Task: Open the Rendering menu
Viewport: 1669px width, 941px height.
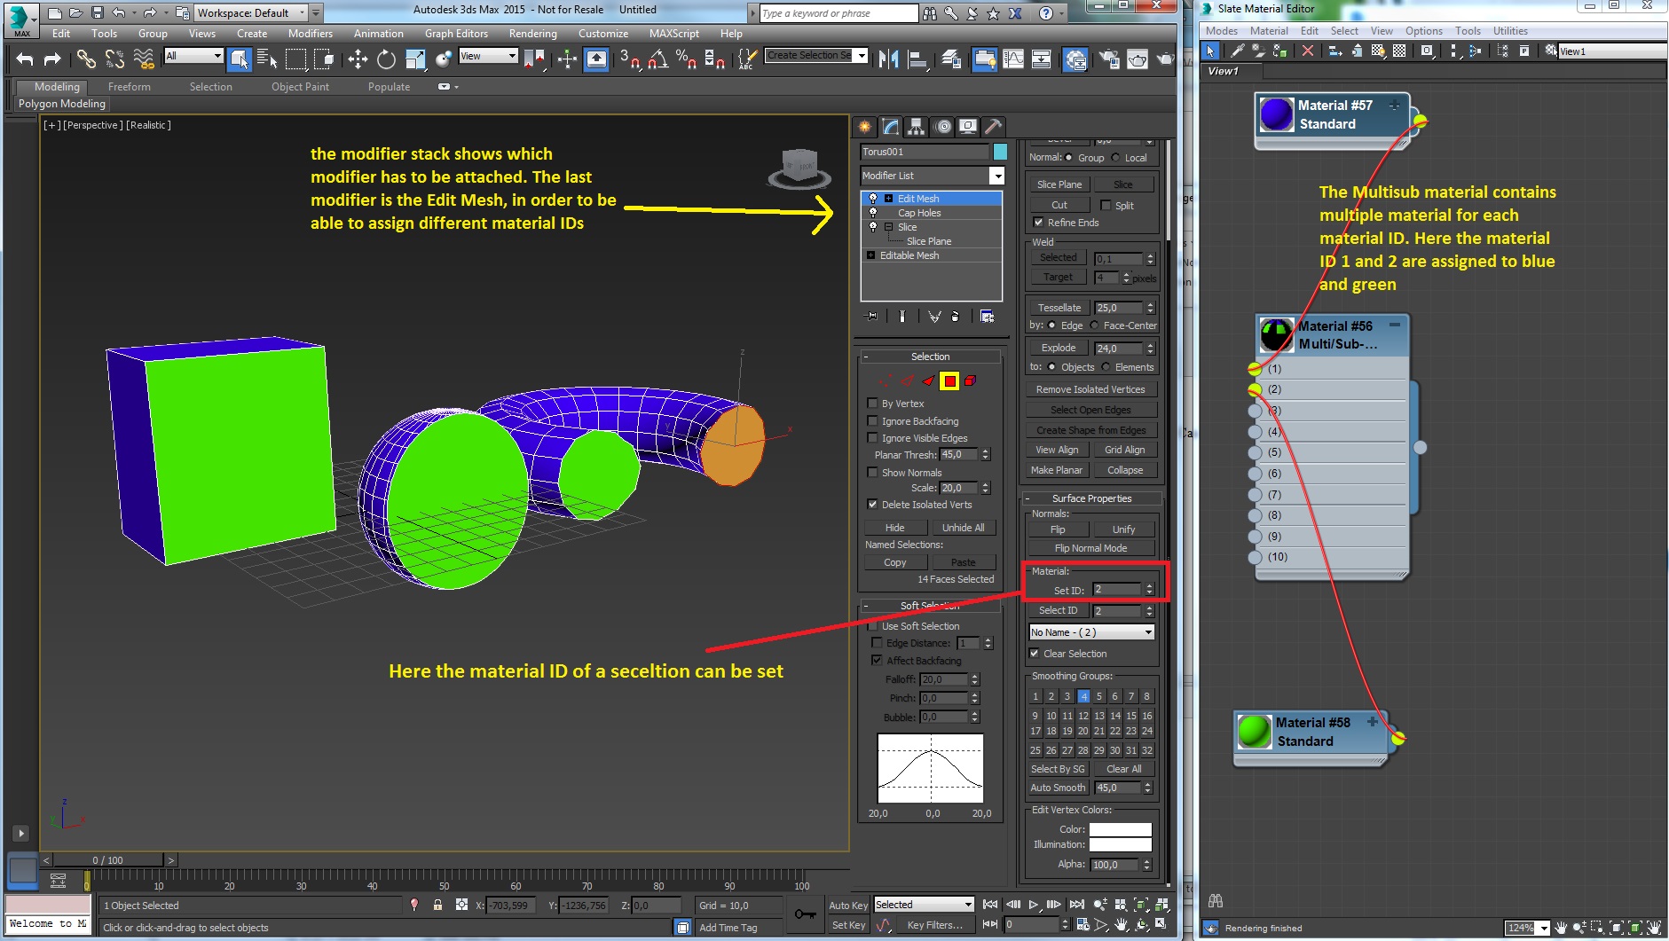Action: 532,34
